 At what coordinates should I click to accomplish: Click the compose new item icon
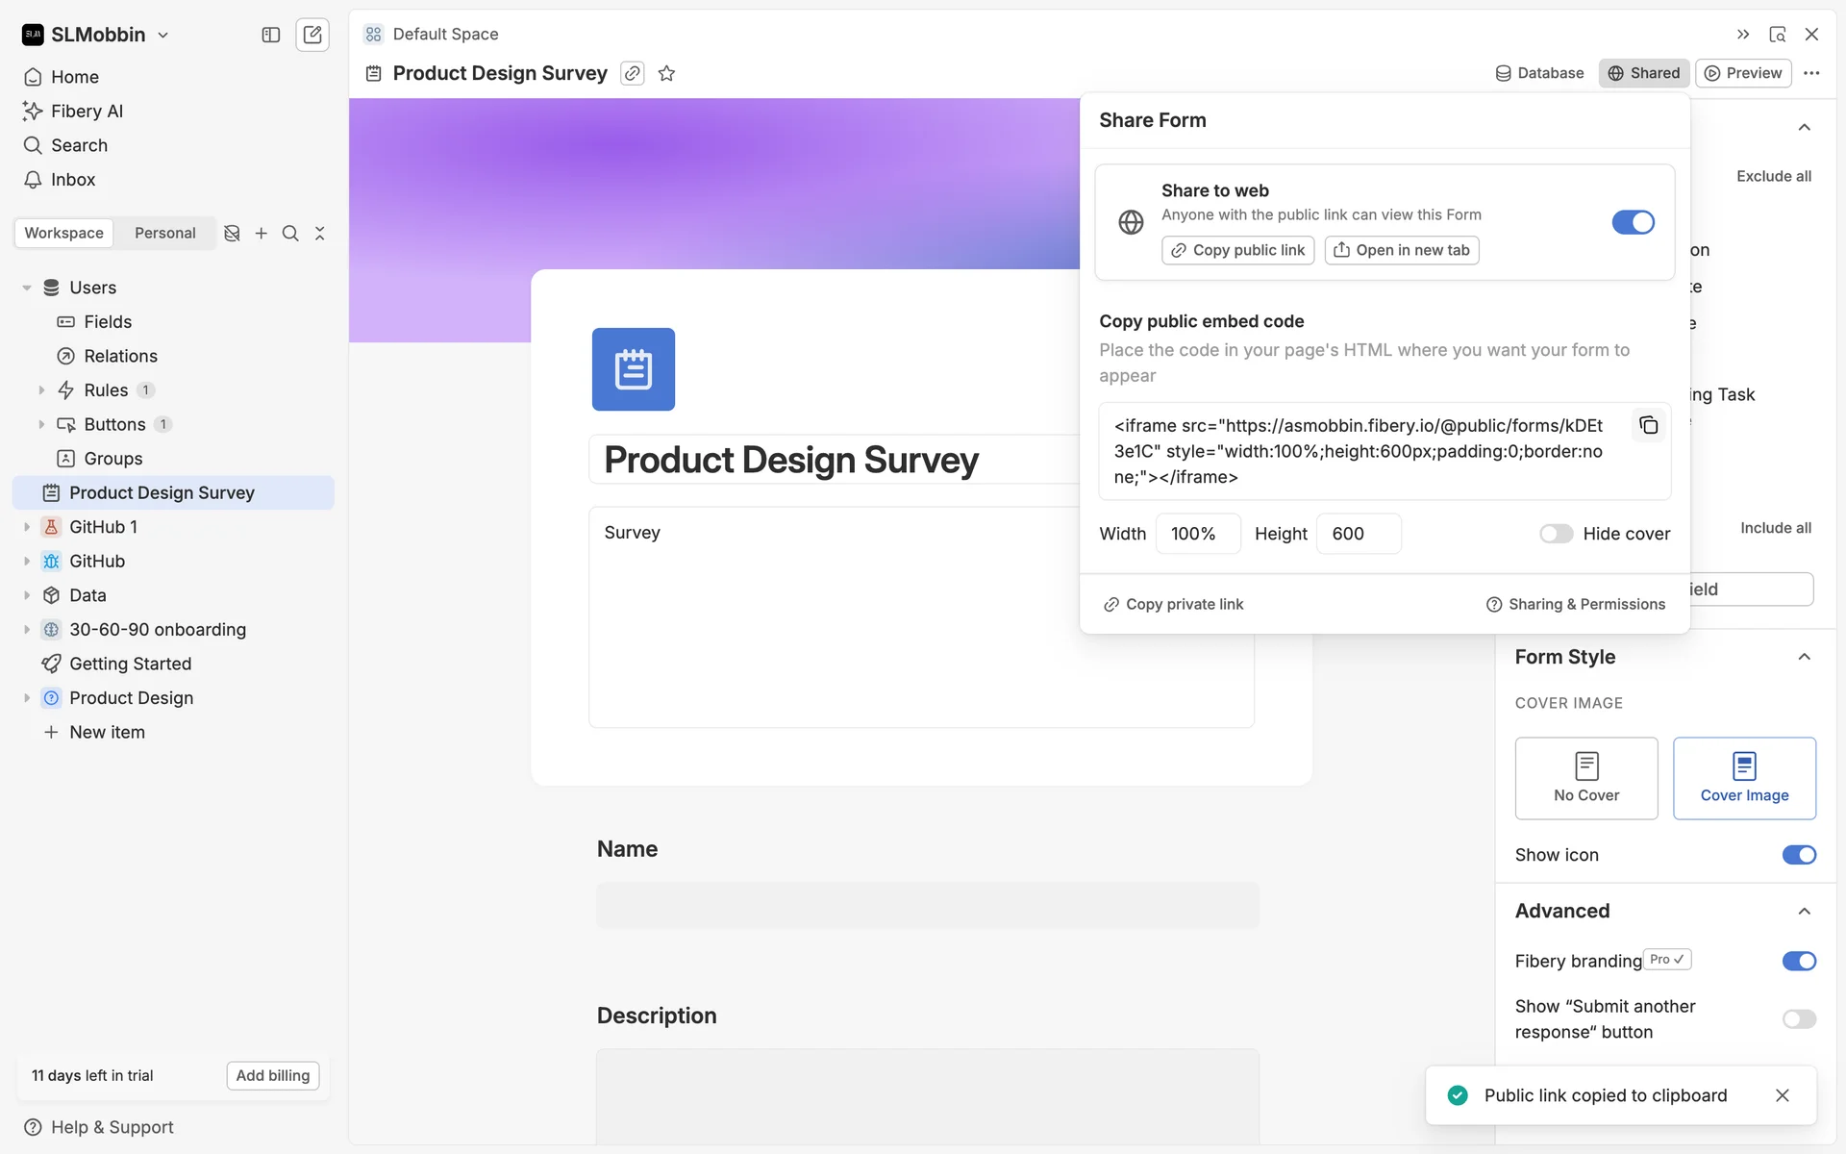312,35
